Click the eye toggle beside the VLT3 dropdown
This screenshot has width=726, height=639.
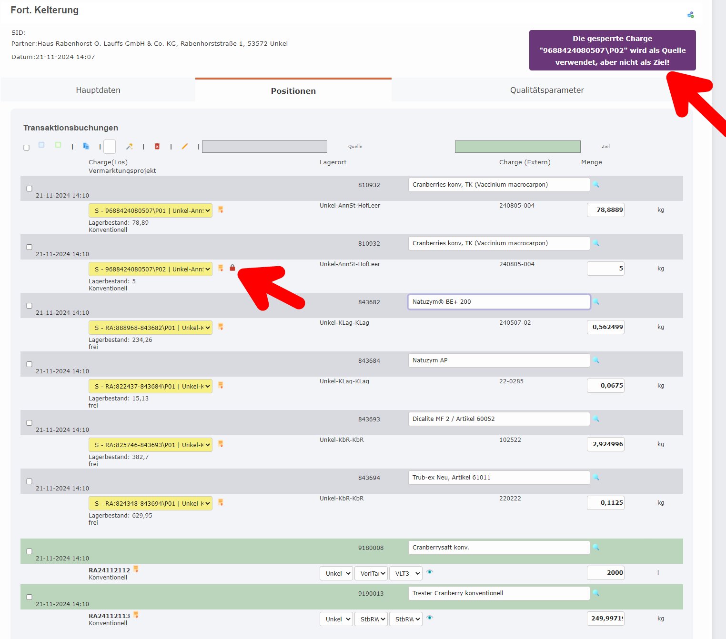tap(430, 572)
